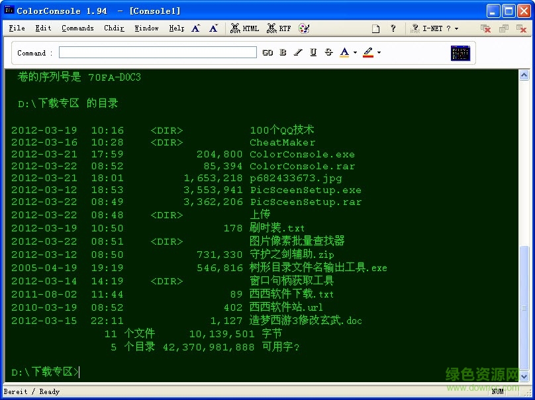Open the Commands menu
This screenshot has height=400, width=535.
[77, 28]
